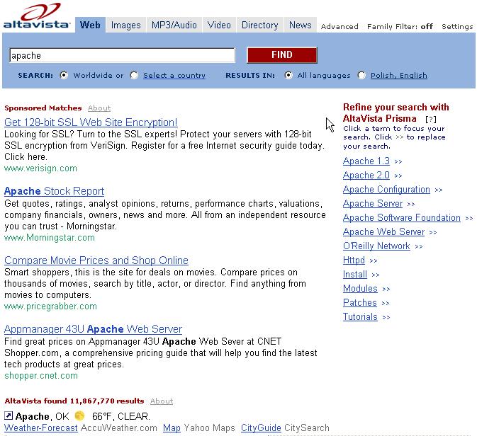Refine search with O'Reilly Network

pos(376,246)
